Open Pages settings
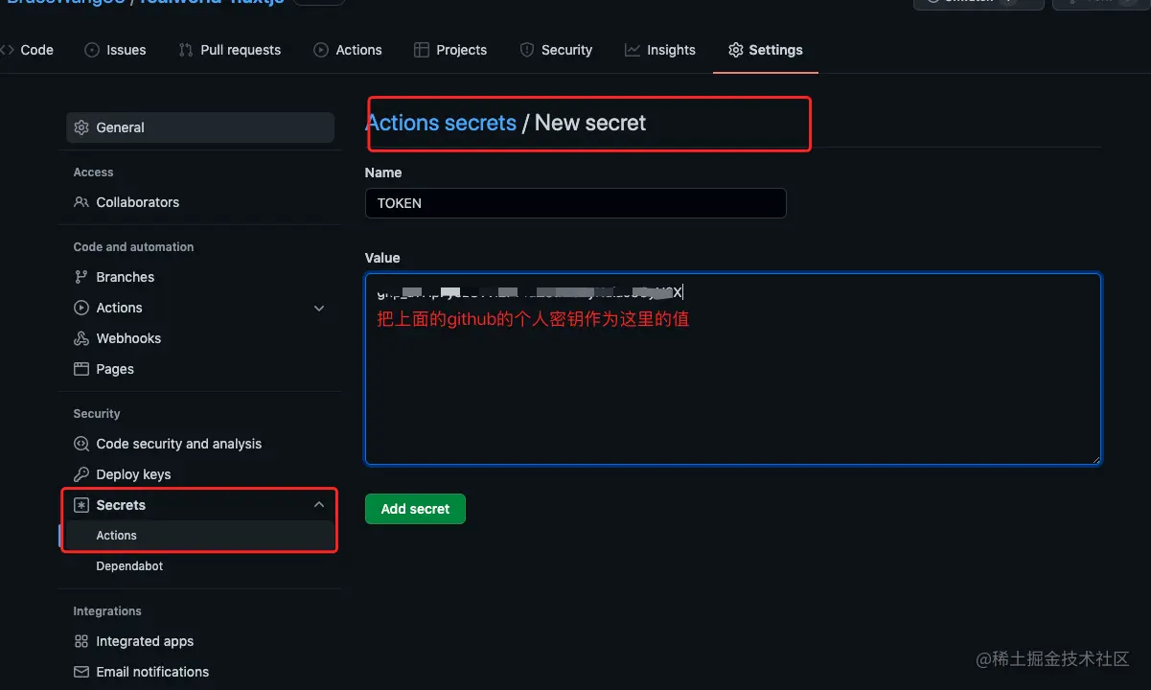 coord(200,369)
